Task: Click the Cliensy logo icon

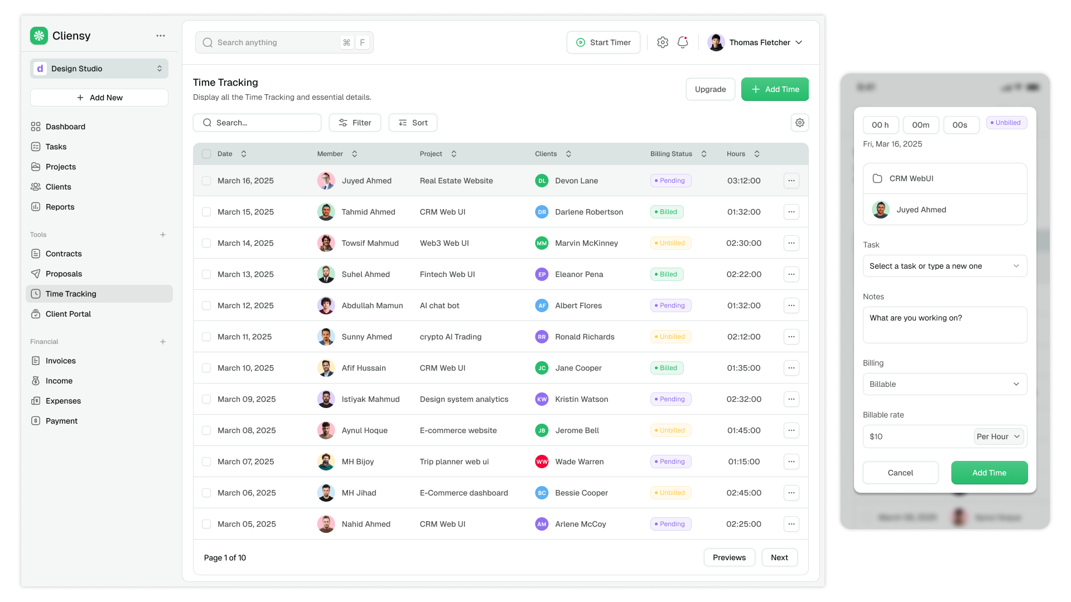Action: pyautogui.click(x=39, y=36)
